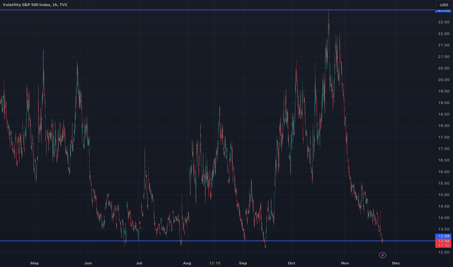Open the USD currency selector

pos(444,5)
